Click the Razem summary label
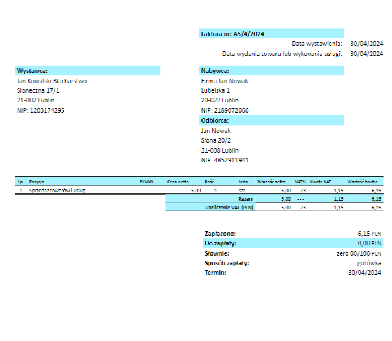Screen dimensions: 392x341 coord(245,199)
